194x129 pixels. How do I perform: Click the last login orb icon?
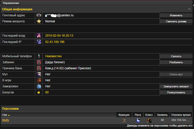[x=39, y=36]
